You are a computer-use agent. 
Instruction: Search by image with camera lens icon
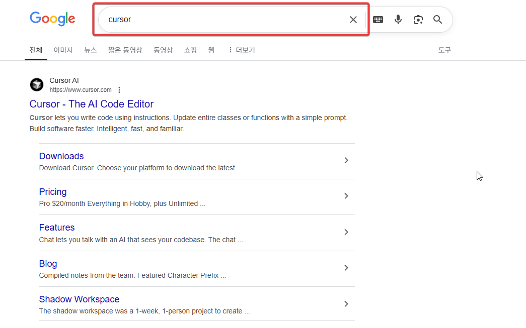pos(418,20)
